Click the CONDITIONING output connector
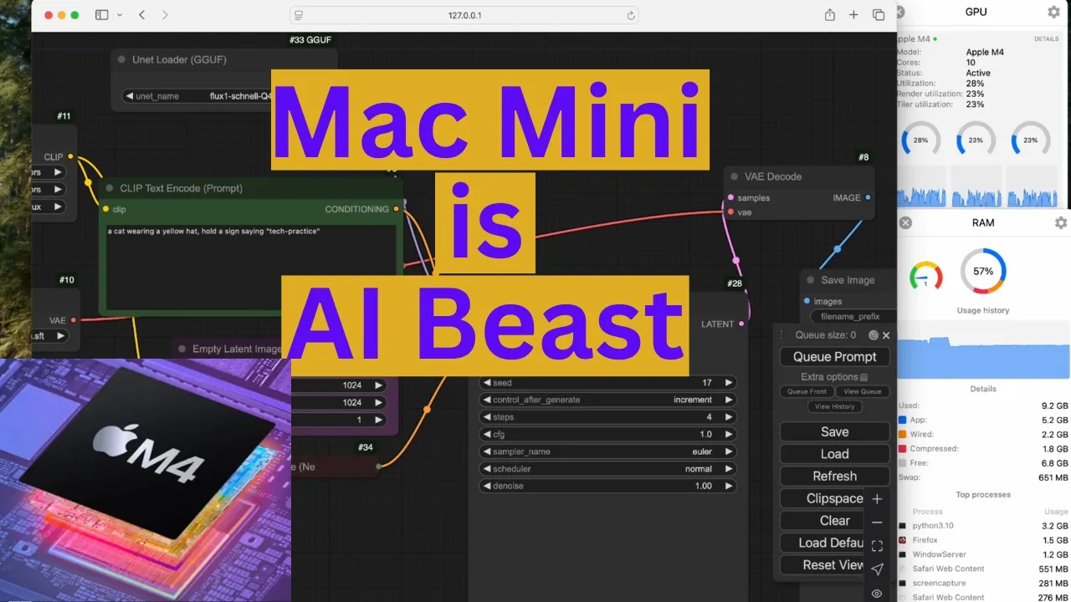This screenshot has width=1071, height=602. click(397, 209)
